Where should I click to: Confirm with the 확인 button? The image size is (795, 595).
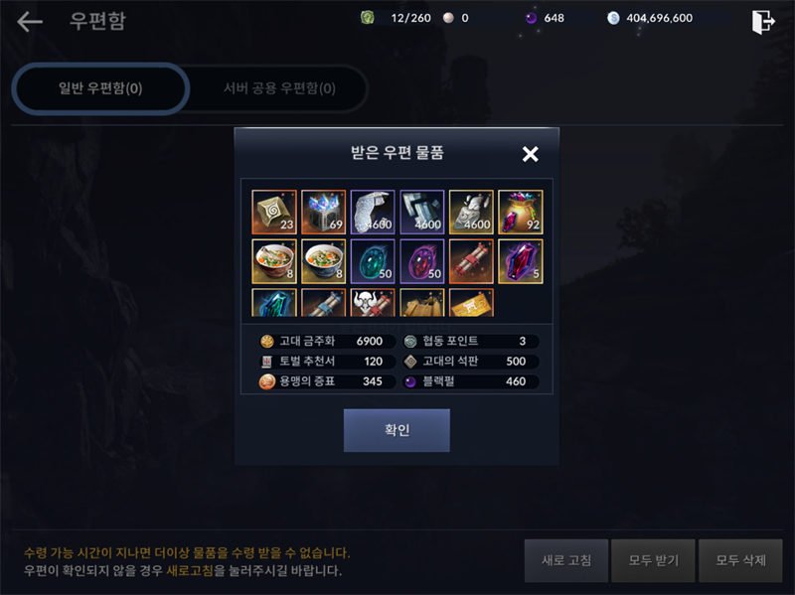pyautogui.click(x=397, y=430)
